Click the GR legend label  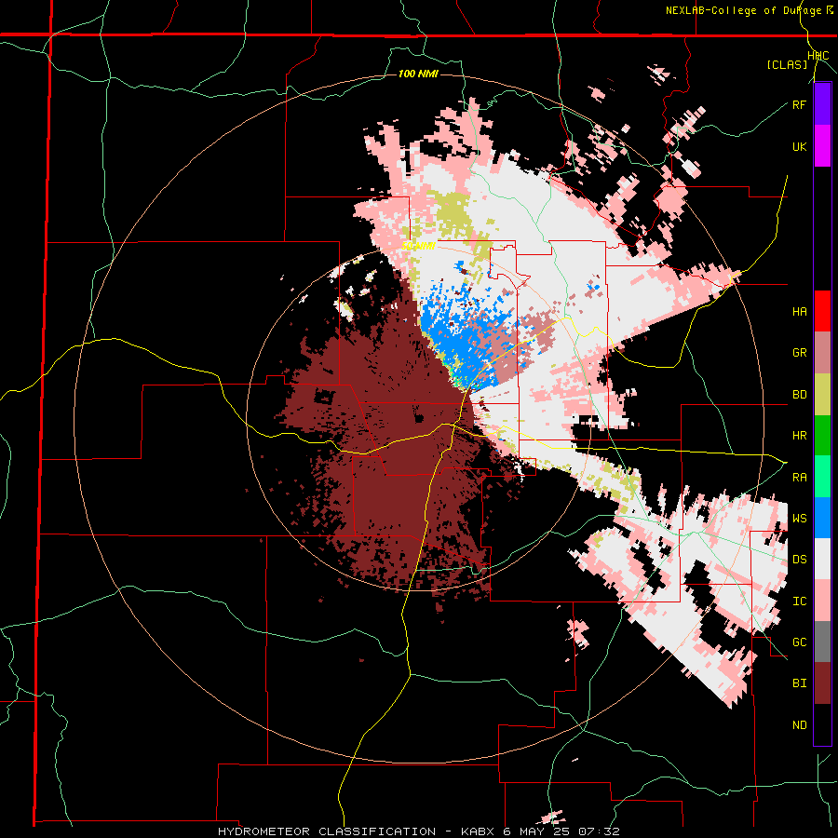799,353
